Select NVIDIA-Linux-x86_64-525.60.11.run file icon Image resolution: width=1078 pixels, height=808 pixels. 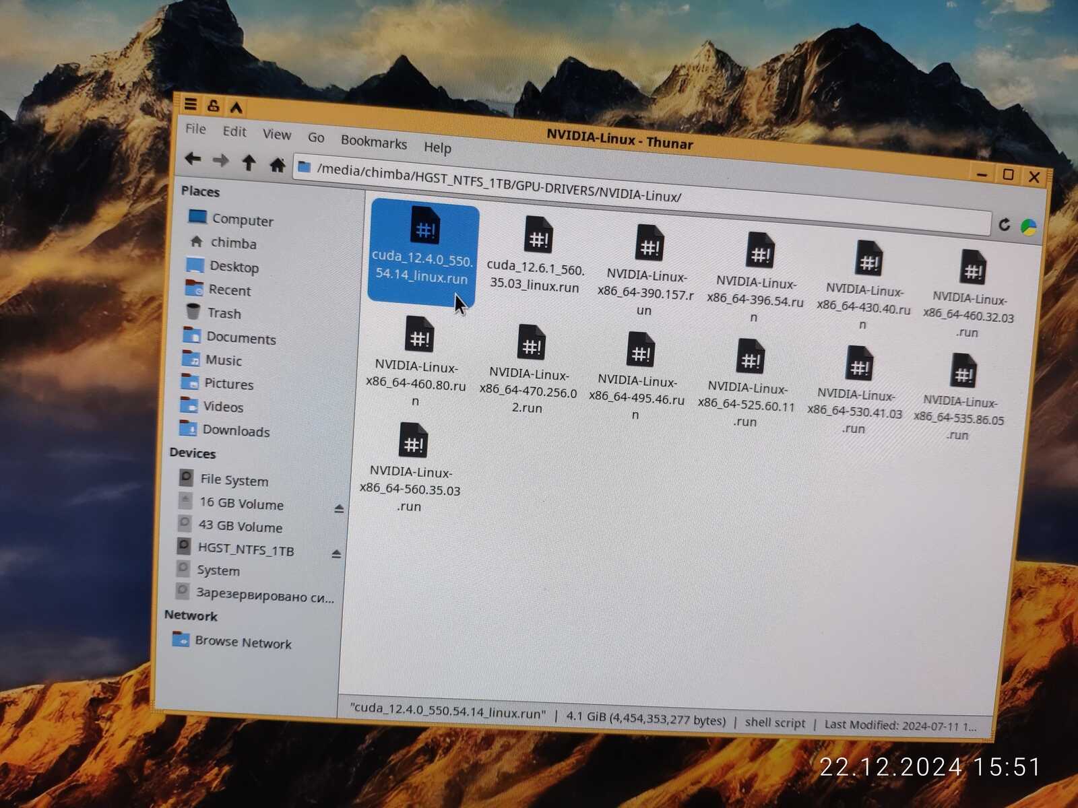[751, 358]
